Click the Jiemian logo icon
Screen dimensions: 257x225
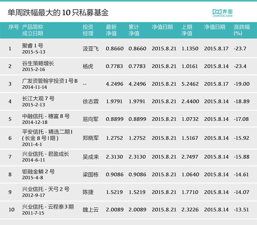(x=222, y=13)
